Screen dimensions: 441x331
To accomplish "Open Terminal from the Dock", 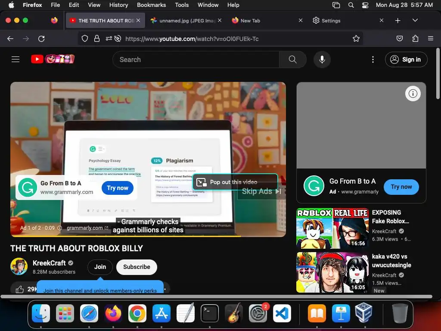I will click(x=210, y=313).
